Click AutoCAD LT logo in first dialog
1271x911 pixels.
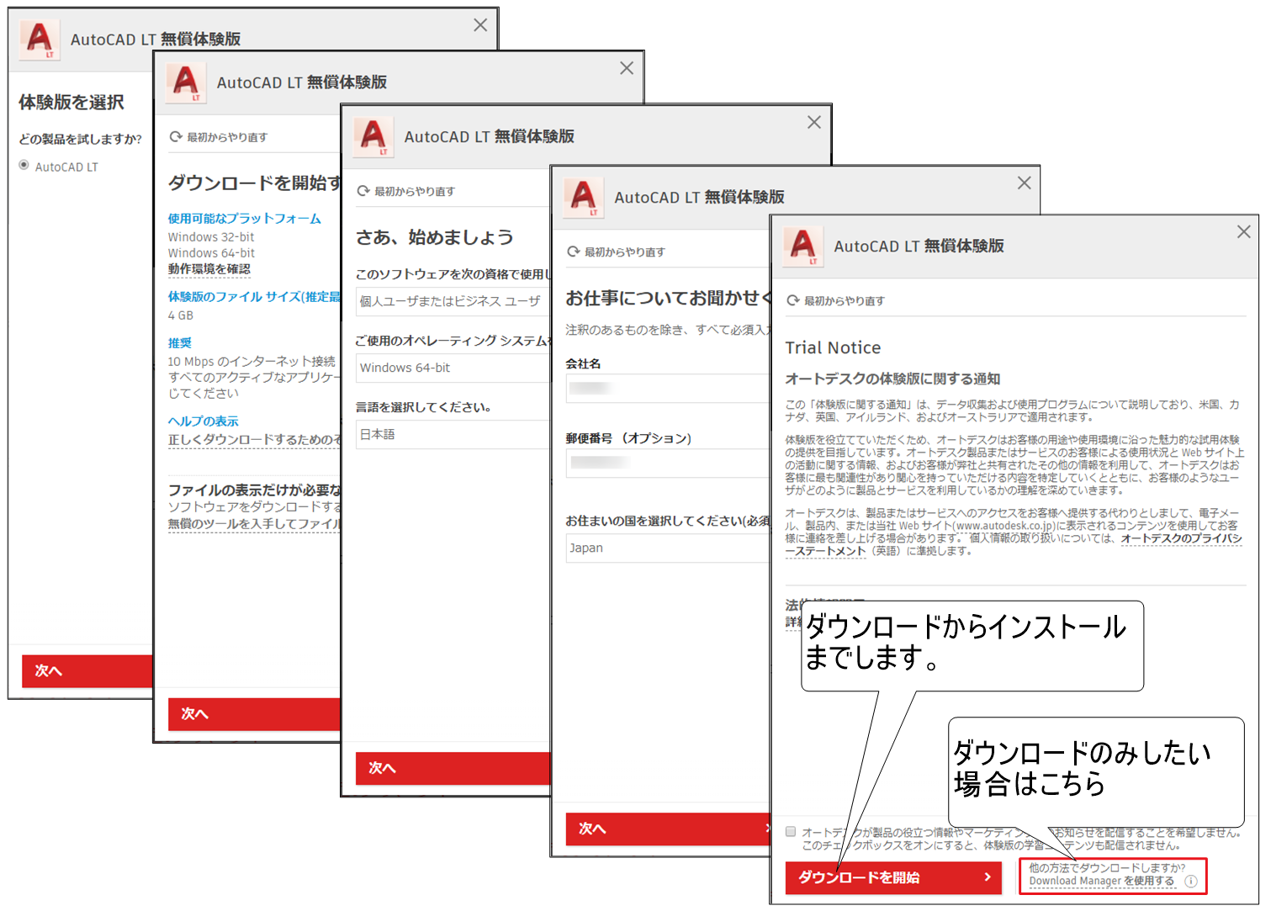pos(40,40)
